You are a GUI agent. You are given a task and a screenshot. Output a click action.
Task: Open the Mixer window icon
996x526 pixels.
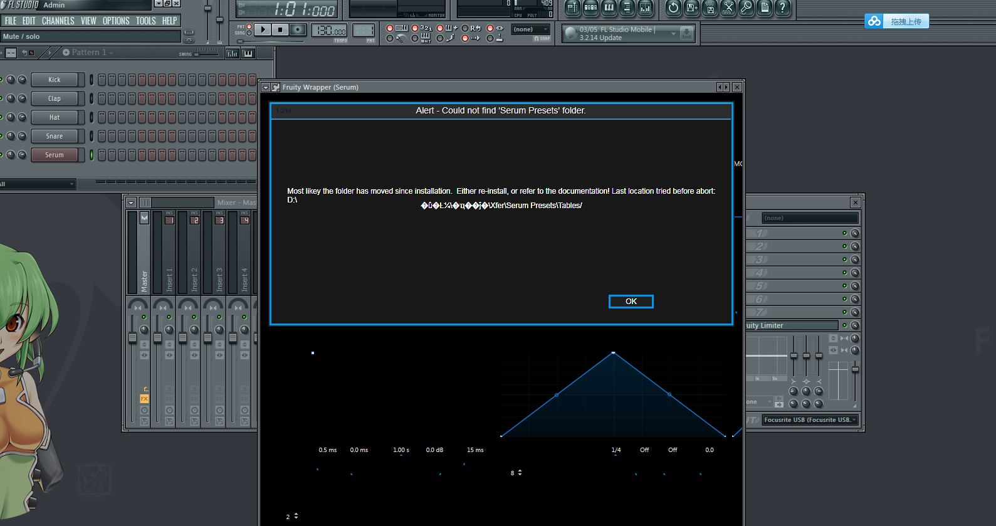(645, 8)
